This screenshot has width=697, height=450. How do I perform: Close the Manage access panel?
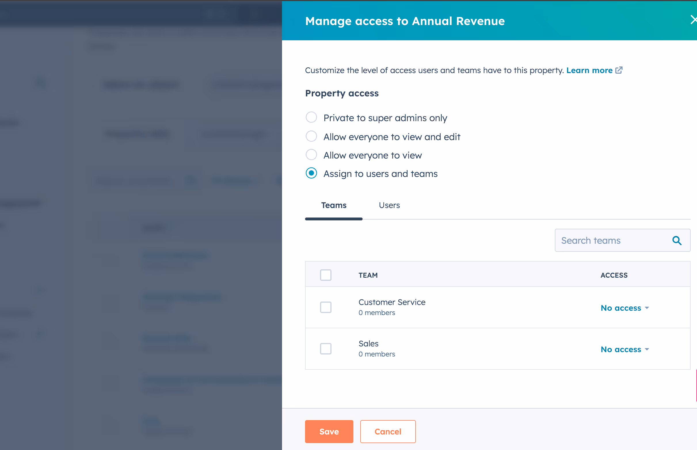point(694,20)
